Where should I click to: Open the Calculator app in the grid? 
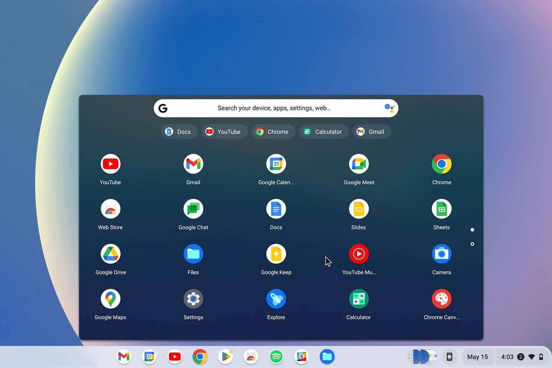359,299
